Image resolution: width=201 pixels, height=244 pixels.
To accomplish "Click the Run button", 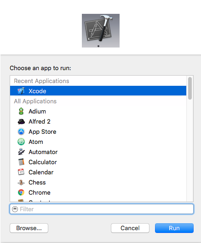I will [174, 228].
